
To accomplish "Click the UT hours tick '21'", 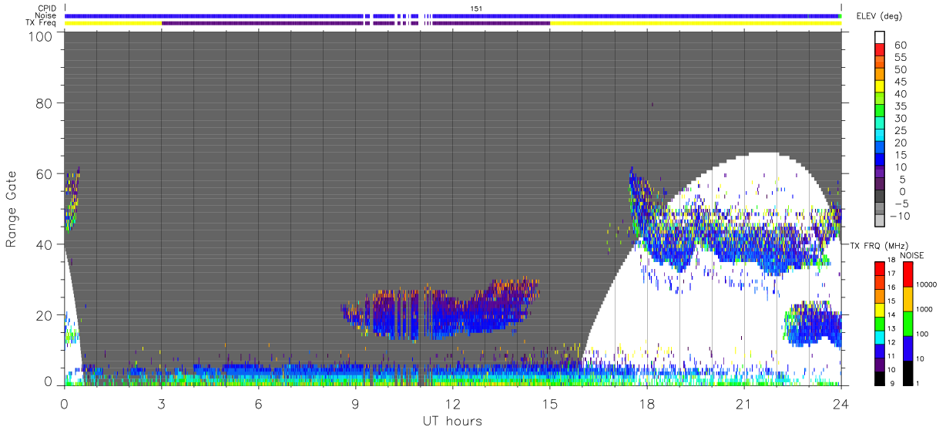I will (x=744, y=404).
